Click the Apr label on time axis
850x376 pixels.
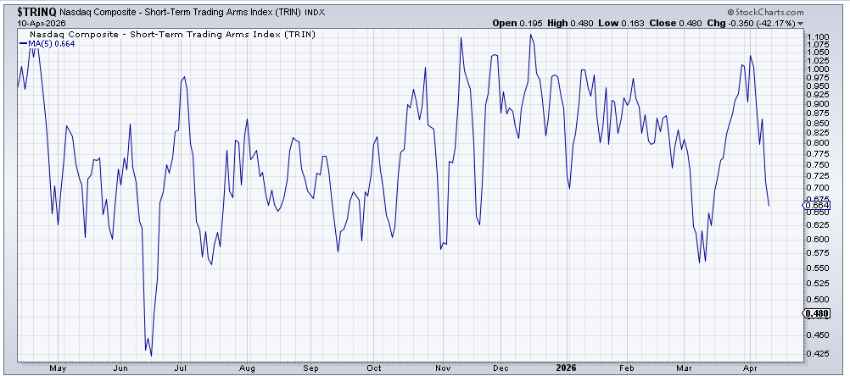point(747,368)
